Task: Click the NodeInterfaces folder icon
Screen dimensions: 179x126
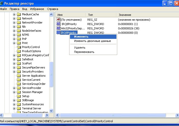Action: 19,31
